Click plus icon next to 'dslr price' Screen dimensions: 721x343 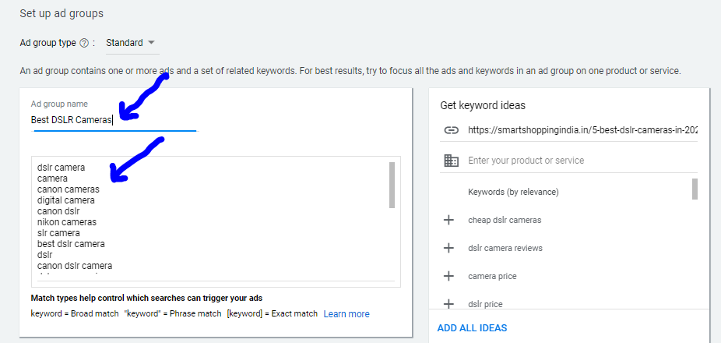point(448,304)
